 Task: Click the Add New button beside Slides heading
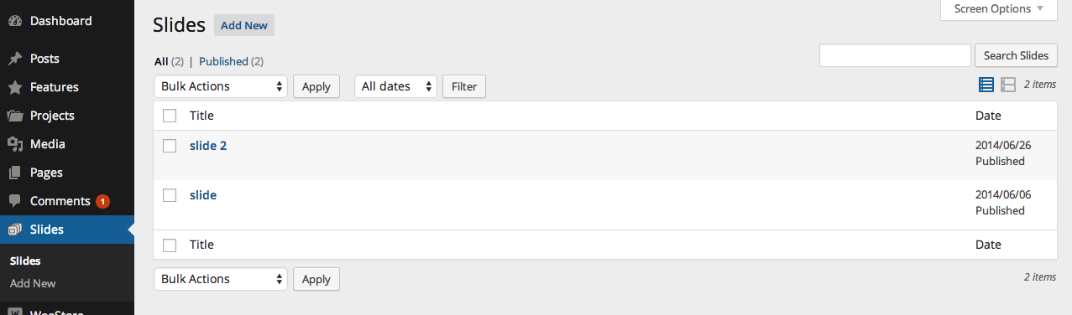coord(244,25)
